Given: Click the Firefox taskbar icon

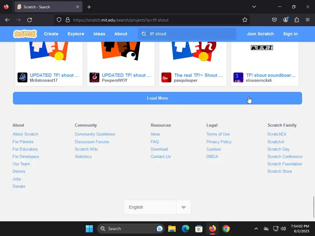Looking at the screenshot, I should coord(213,229).
